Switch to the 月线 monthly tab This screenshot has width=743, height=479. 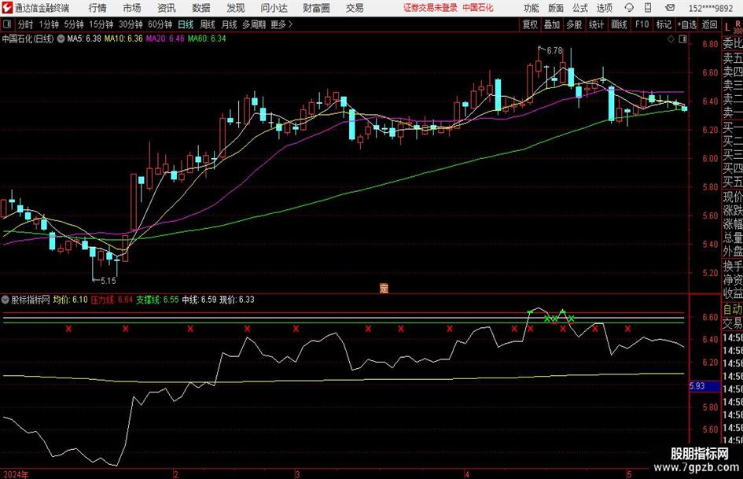[x=229, y=24]
